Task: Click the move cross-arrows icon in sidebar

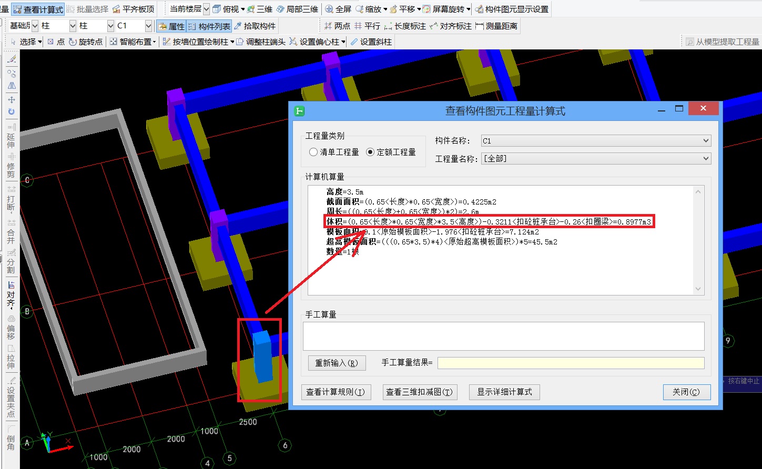Action: coord(12,99)
